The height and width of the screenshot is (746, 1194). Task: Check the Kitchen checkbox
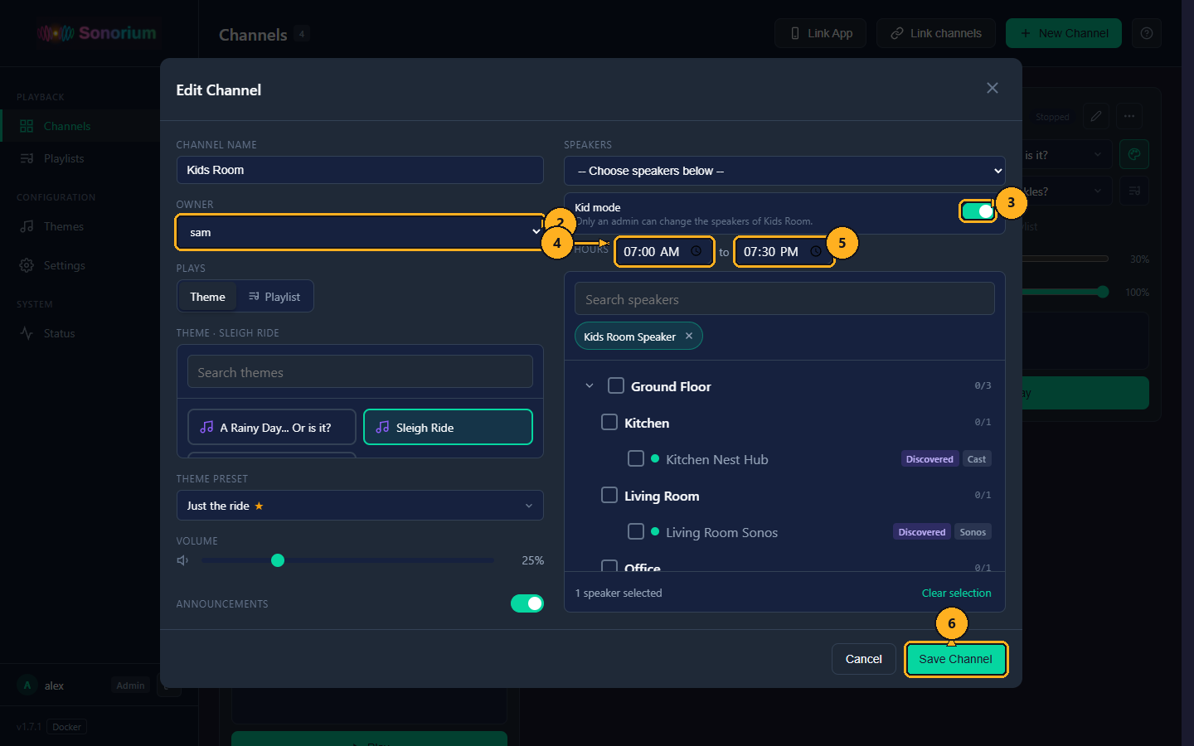tap(609, 422)
